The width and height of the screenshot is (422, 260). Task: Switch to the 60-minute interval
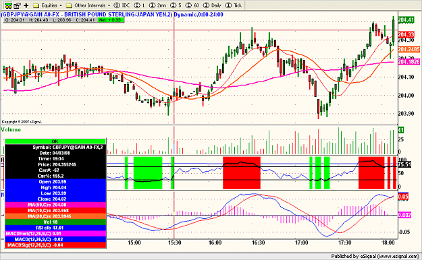coord(192,5)
